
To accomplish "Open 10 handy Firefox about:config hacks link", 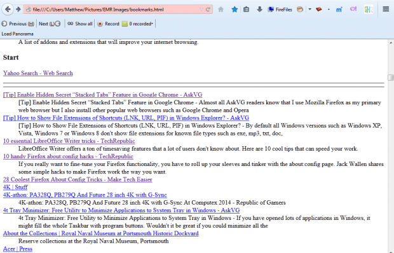I will pos(68,156).
